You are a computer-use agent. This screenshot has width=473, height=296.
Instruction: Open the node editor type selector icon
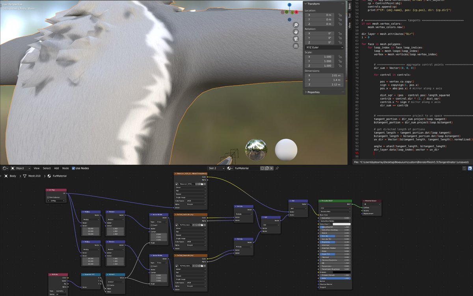(5, 168)
